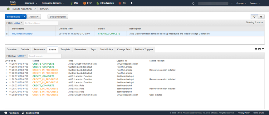
Task: Select split pane layout icon
Action: tap(259, 49)
